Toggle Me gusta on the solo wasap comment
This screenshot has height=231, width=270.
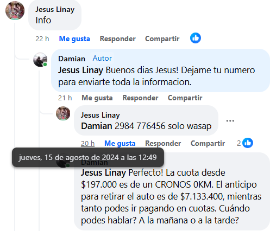point(120,143)
